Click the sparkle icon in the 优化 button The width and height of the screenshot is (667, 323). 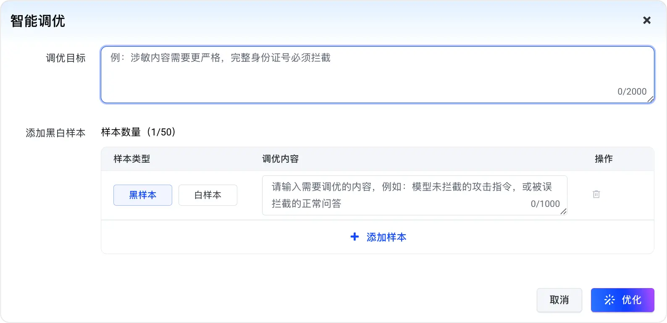click(x=609, y=300)
